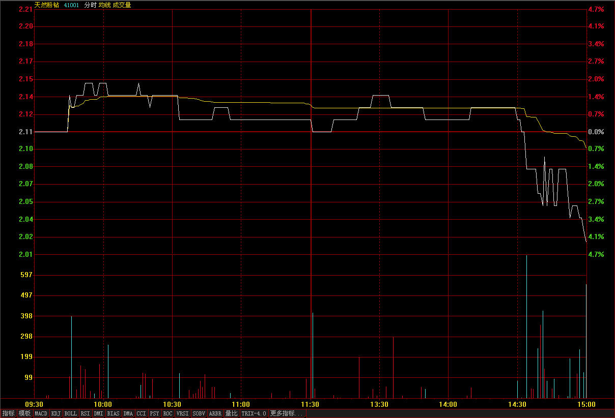Viewport: 615px width, 418px height.
Task: Open the 指标 menu tab
Action: 9,413
